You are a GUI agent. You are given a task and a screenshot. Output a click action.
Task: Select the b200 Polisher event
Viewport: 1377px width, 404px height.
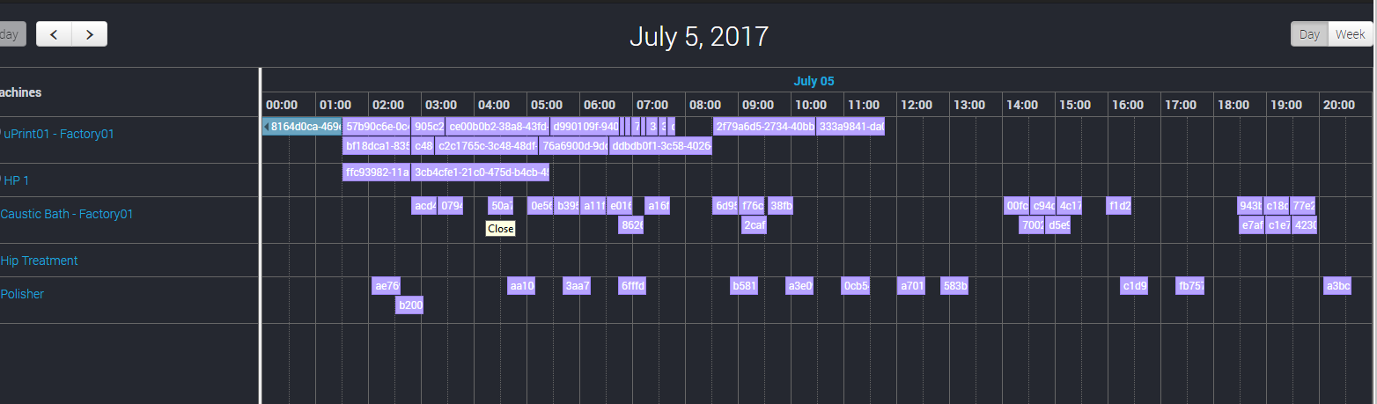(409, 305)
